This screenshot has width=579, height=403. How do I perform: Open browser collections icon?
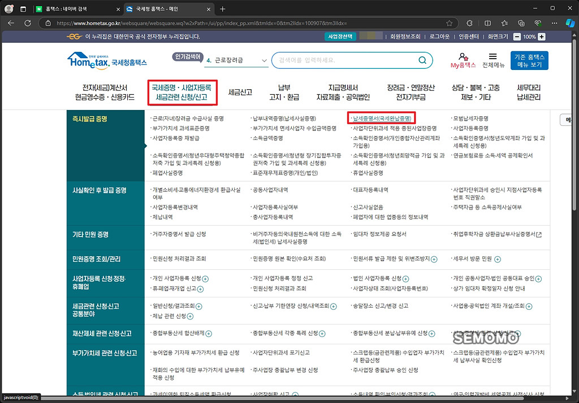(521, 23)
